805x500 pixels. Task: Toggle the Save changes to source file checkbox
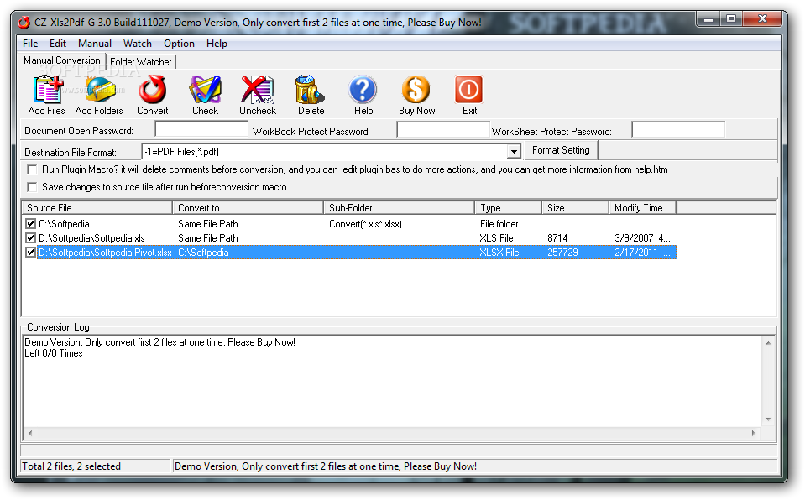(x=32, y=187)
